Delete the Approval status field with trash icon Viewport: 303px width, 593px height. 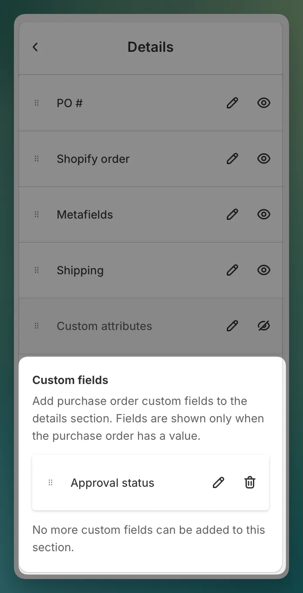tap(250, 482)
